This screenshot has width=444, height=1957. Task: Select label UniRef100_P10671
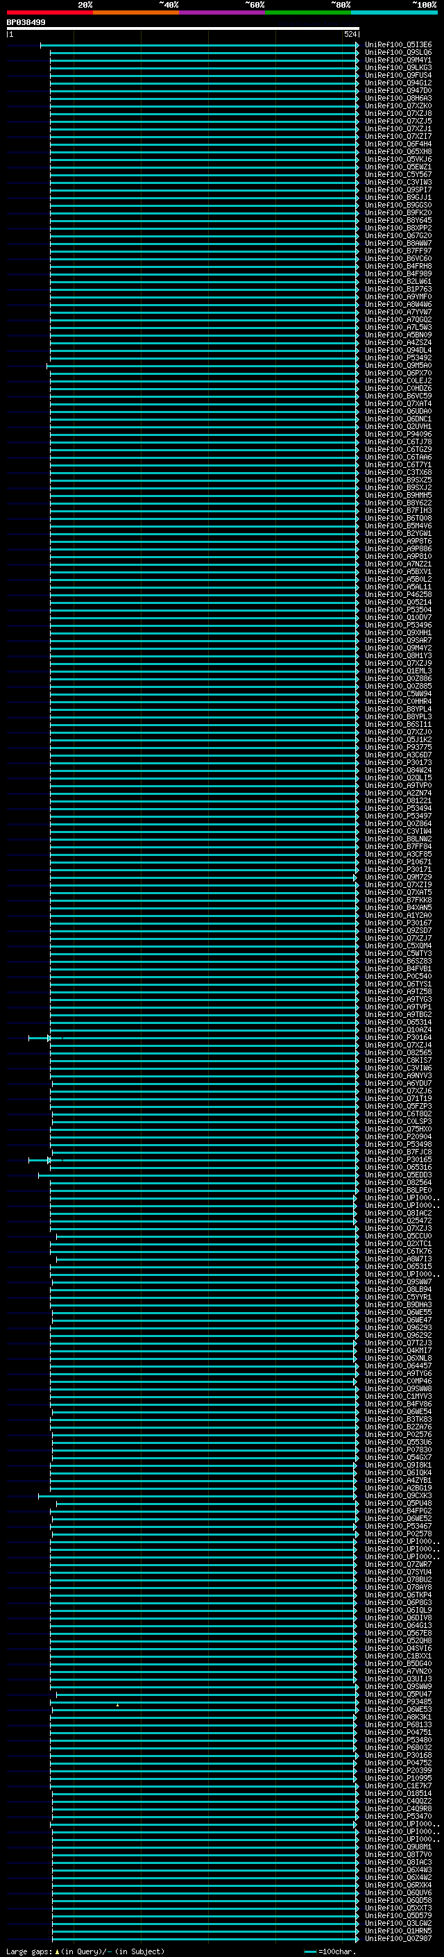398,862
